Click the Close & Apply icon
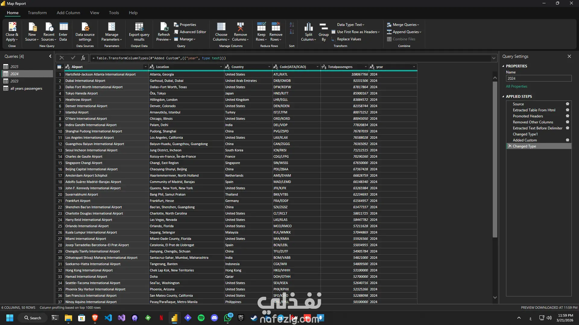Image resolution: width=579 pixels, height=325 pixels. pyautogui.click(x=12, y=27)
